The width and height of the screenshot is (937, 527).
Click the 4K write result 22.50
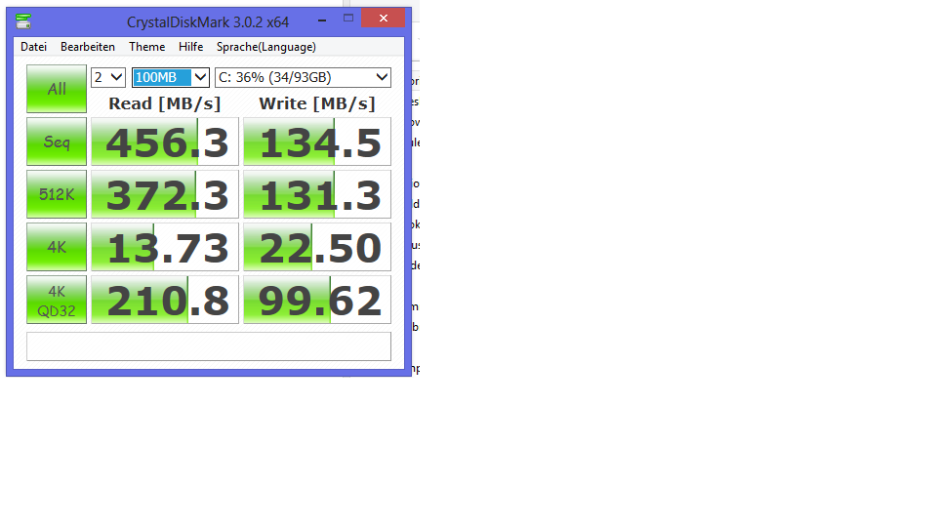317,247
